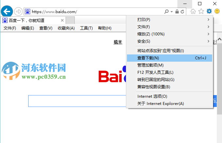Open the home page icon
The image size is (222, 143).
point(193,11)
